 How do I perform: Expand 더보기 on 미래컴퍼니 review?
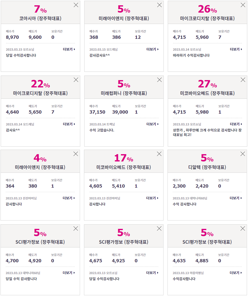click(x=152, y=124)
